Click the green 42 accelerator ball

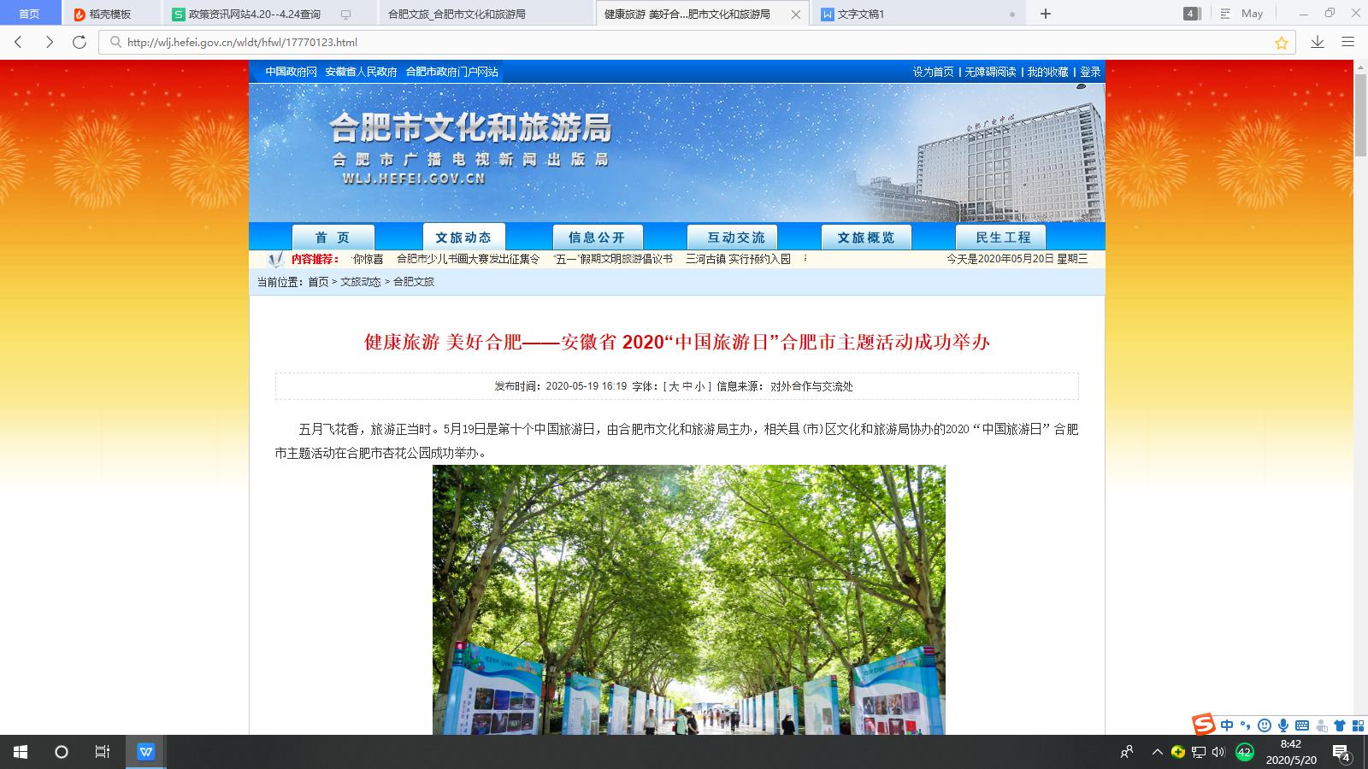[x=1245, y=752]
